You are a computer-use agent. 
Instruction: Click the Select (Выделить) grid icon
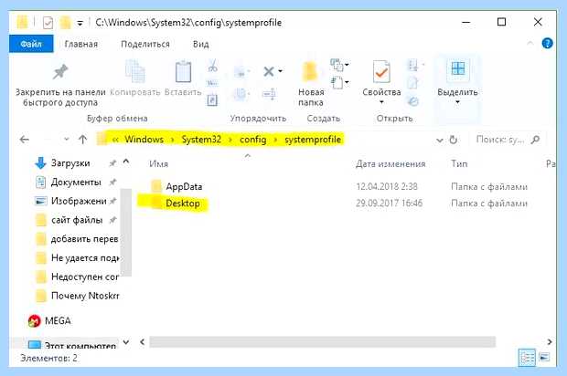(x=458, y=68)
